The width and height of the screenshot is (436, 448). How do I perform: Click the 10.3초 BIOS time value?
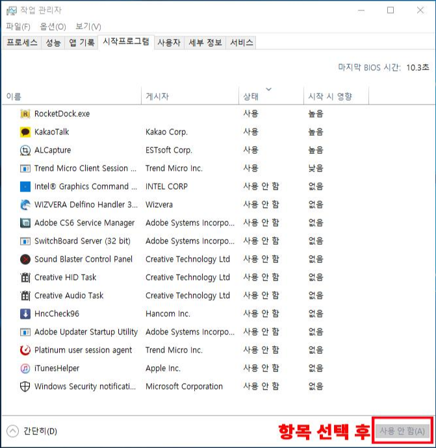click(418, 68)
